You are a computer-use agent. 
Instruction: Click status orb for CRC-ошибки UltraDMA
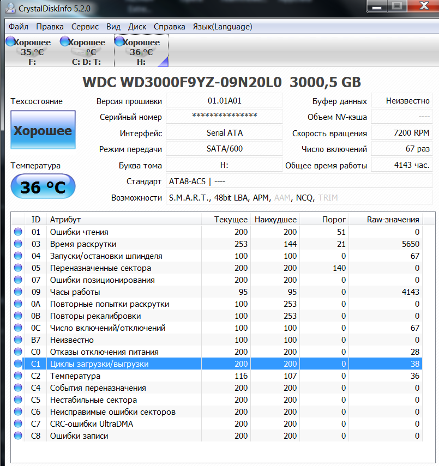[x=18, y=423]
